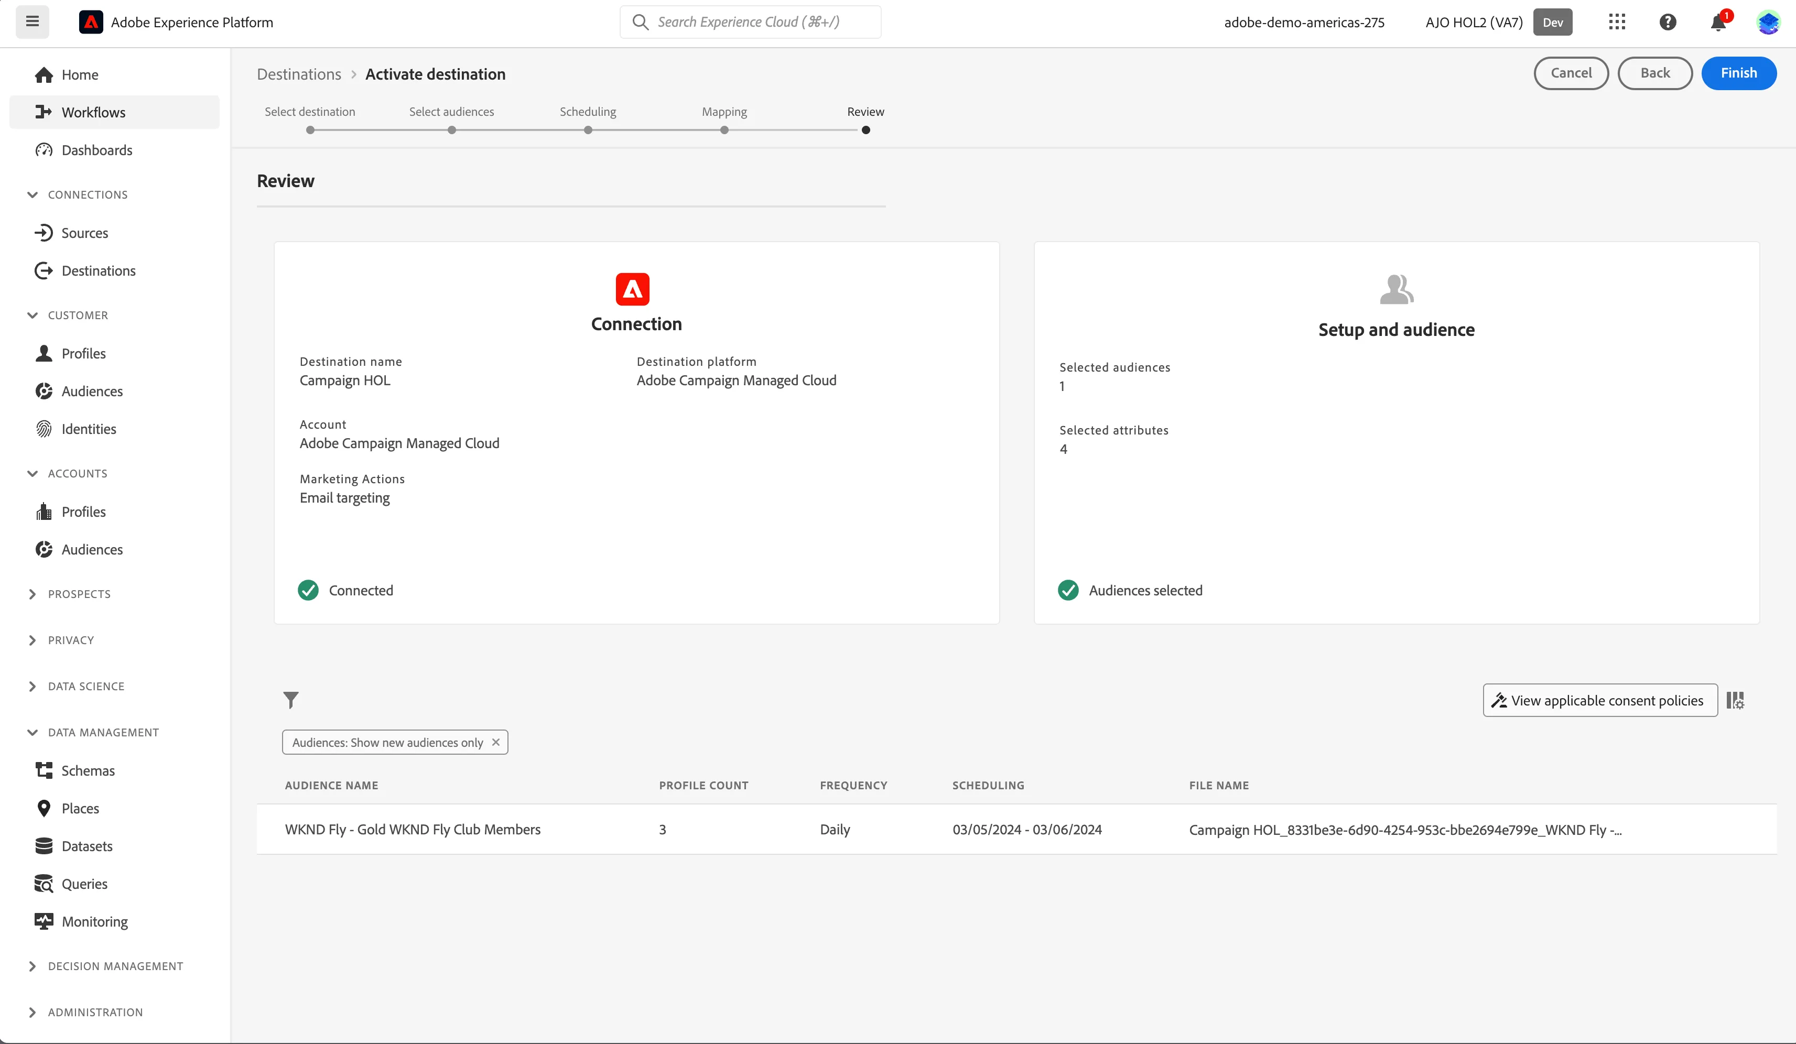Viewport: 1796px width, 1044px height.
Task: Focus the Search Experience Cloud field
Action: click(751, 22)
